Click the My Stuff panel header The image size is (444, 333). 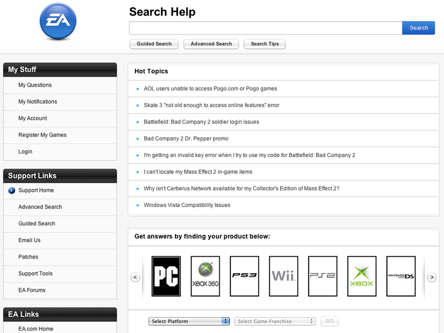[60, 70]
